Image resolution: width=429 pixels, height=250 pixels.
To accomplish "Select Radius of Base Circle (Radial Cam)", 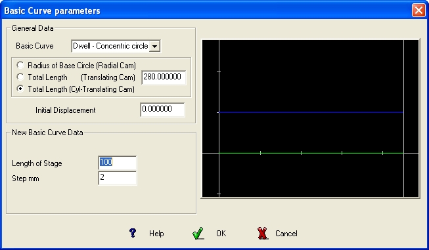I will [20, 65].
